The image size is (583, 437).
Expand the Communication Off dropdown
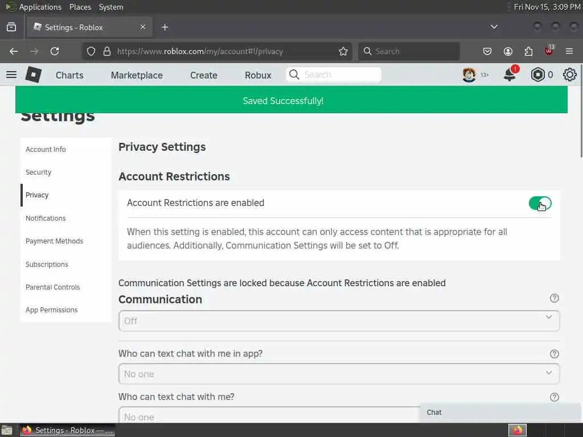[339, 321]
